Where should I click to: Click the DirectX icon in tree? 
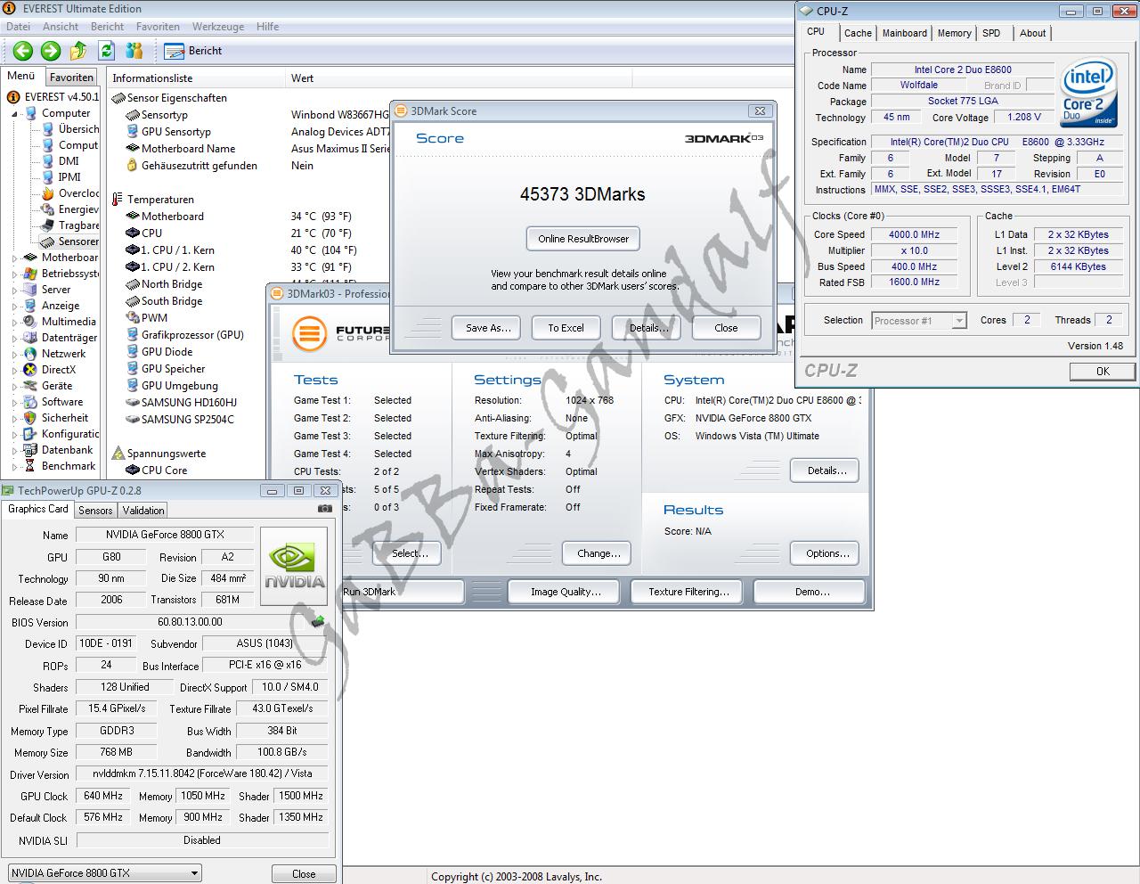(x=31, y=370)
